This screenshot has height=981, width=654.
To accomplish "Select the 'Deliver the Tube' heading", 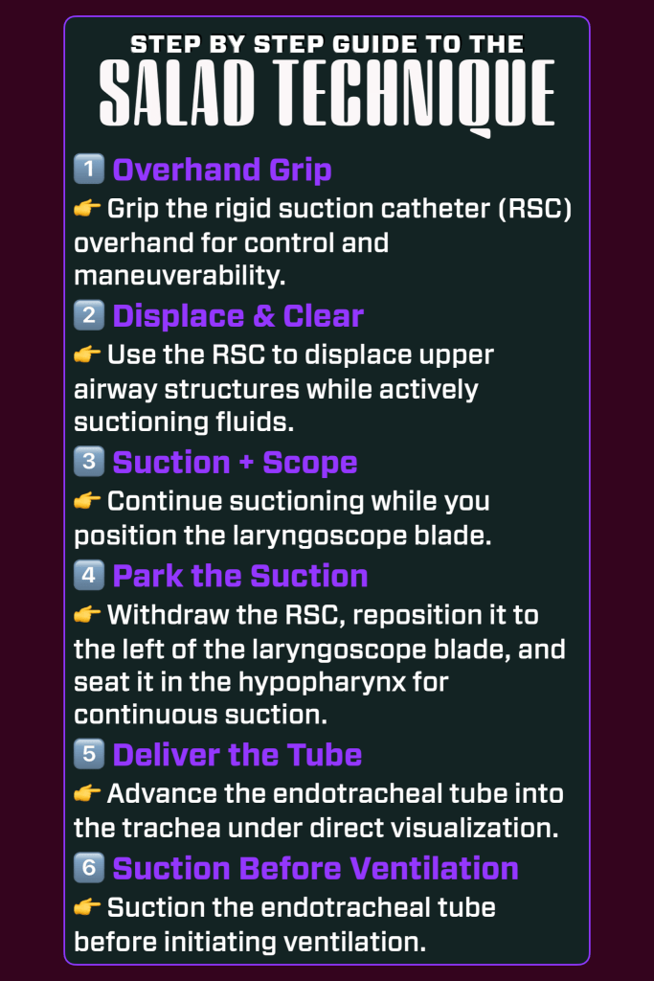I will [x=237, y=755].
